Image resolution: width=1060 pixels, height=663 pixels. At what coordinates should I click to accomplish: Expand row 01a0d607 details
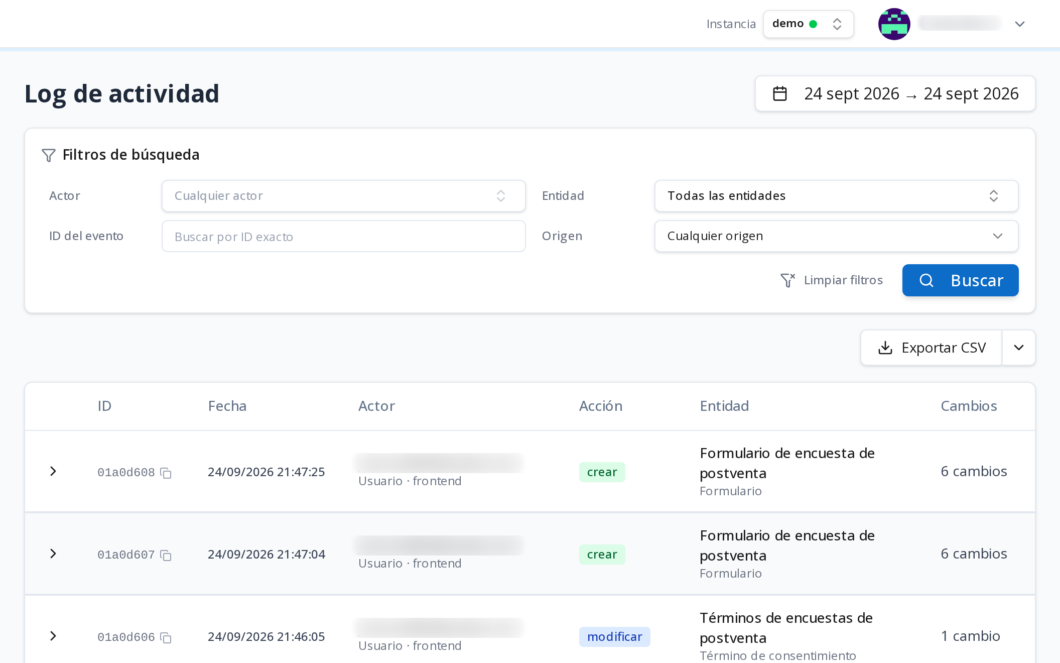point(53,554)
